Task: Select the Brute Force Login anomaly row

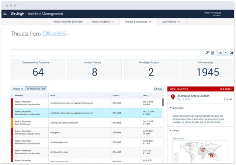Action: (x=87, y=123)
